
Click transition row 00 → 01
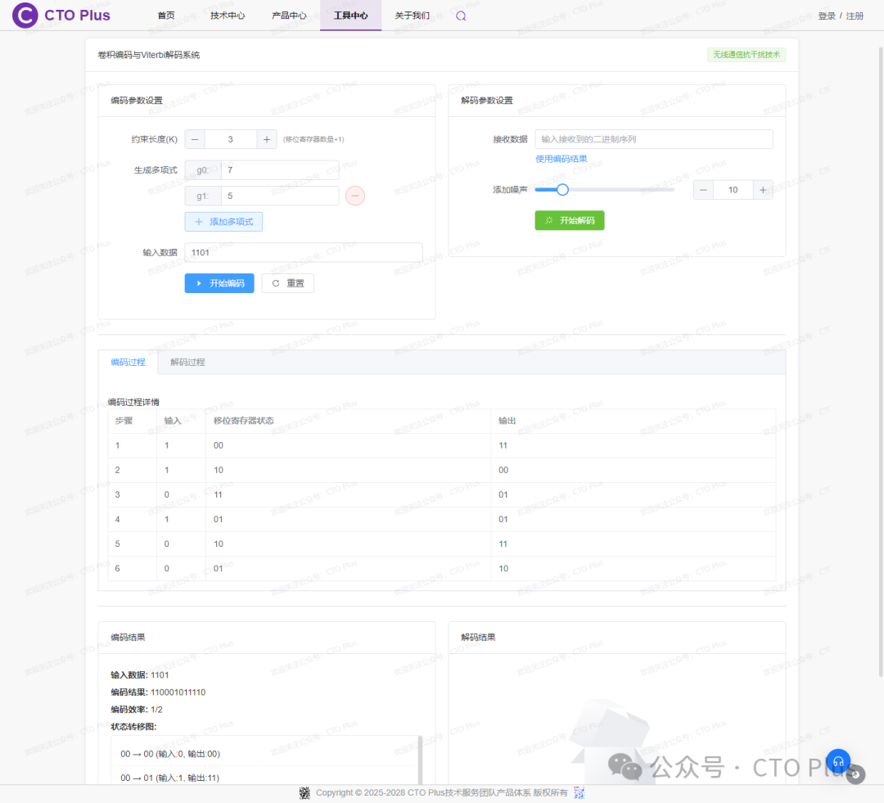265,778
